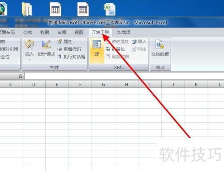
Task: Click the Excel window title bar text
Action: point(108,22)
